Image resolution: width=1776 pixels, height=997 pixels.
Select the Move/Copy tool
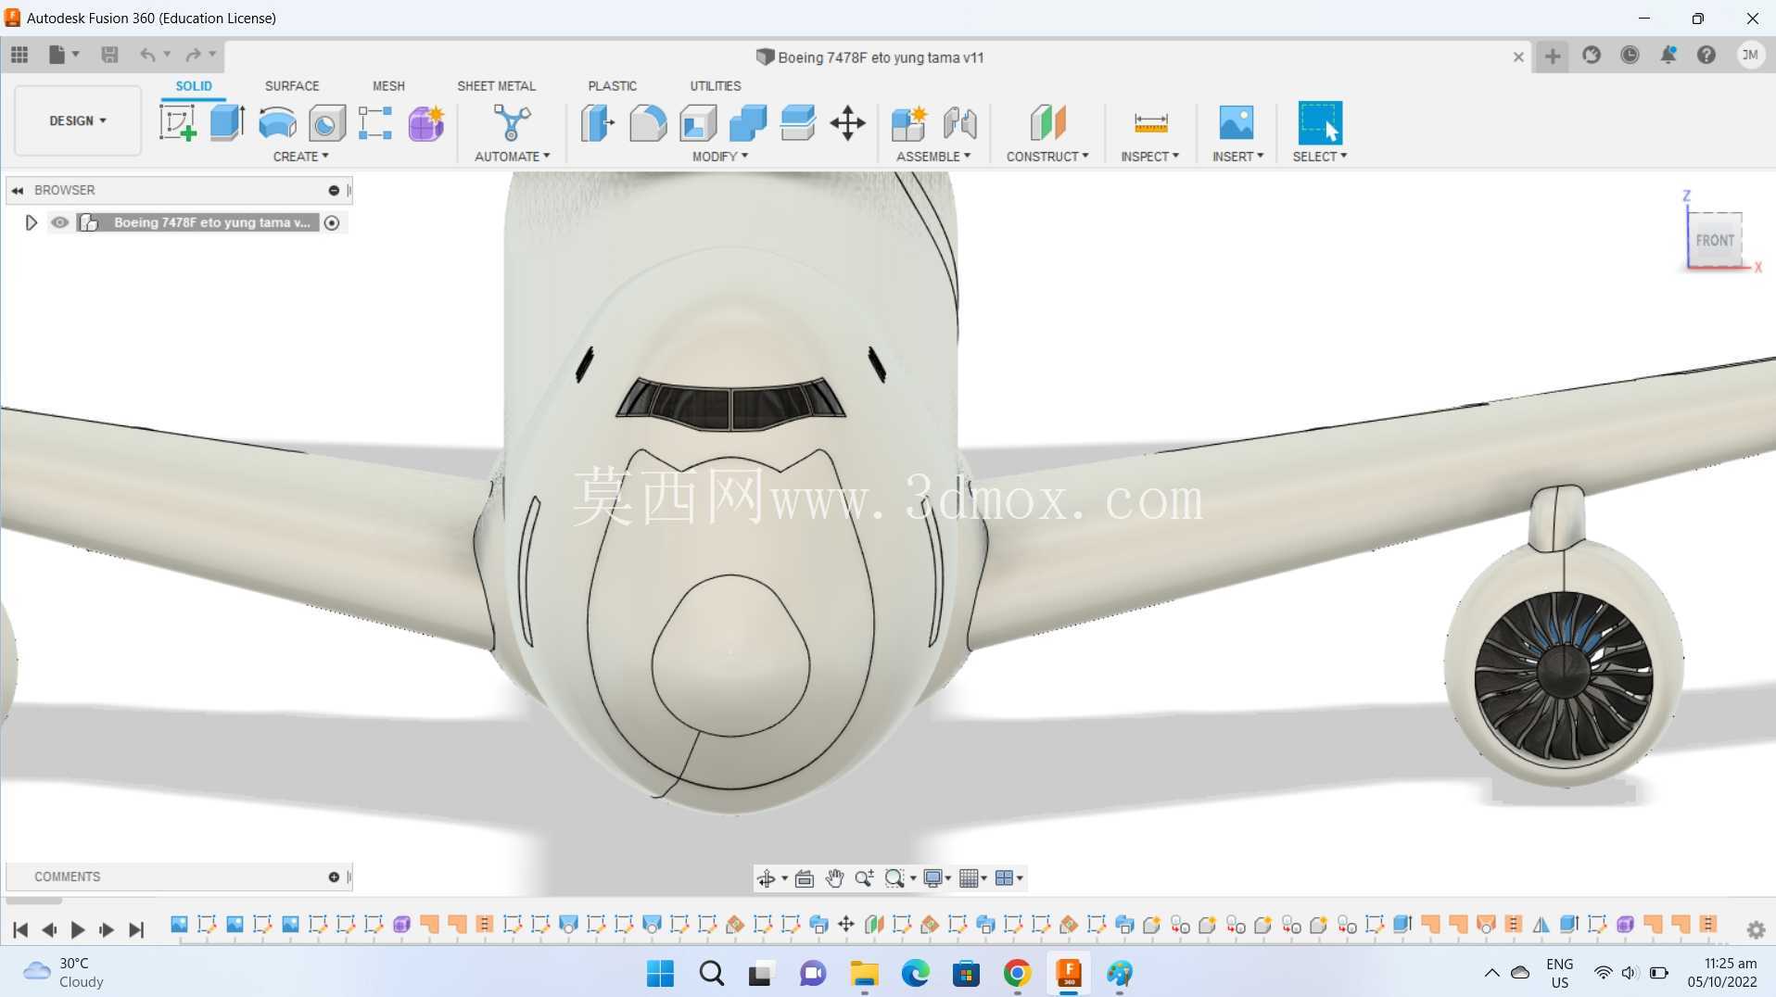coord(847,122)
